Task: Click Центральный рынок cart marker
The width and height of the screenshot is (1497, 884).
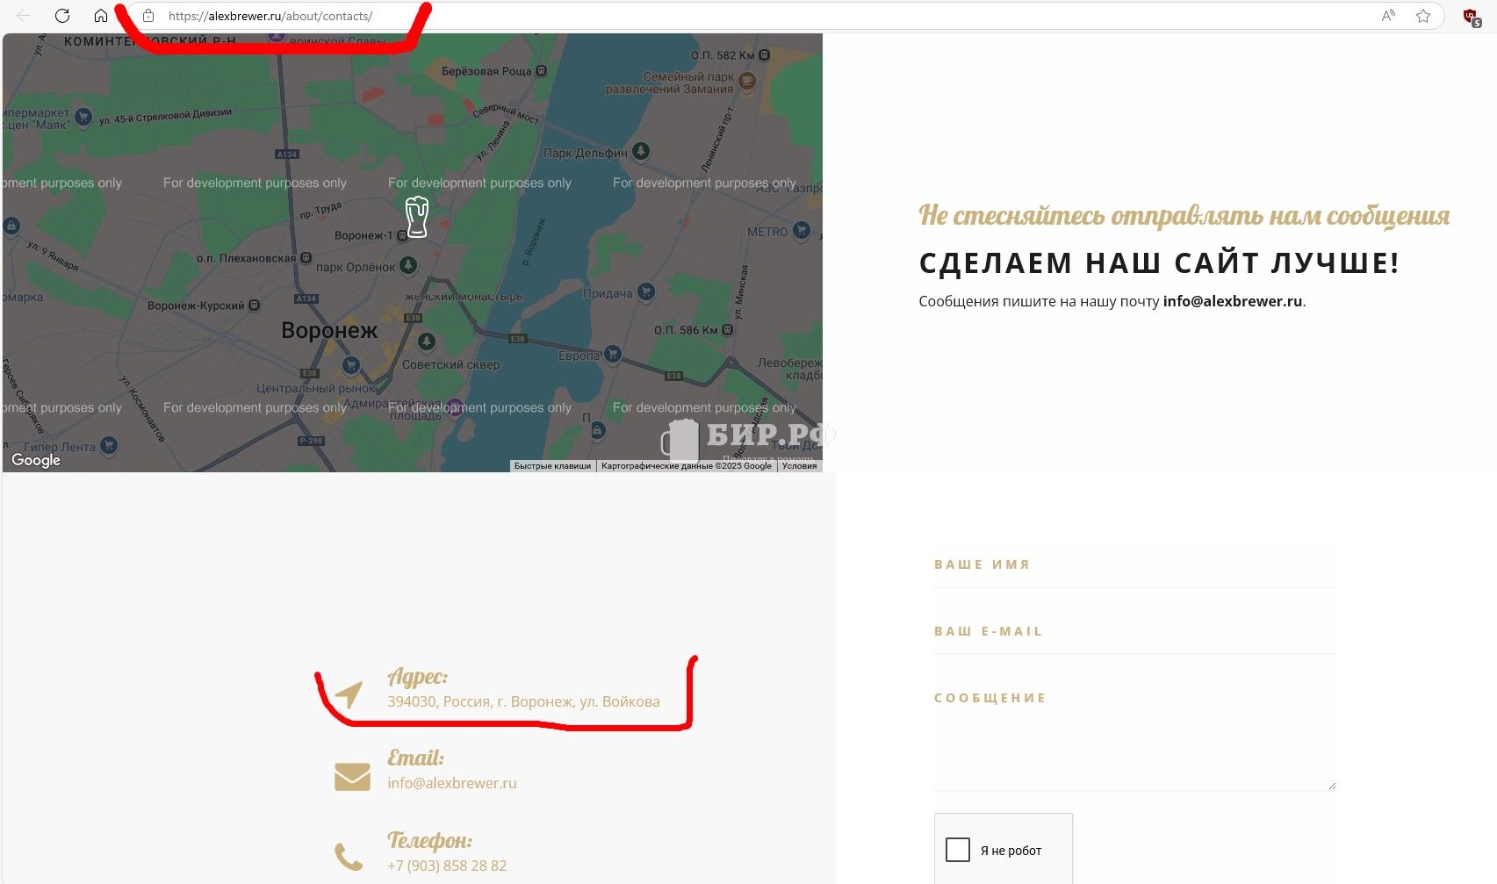Action: coord(351,365)
